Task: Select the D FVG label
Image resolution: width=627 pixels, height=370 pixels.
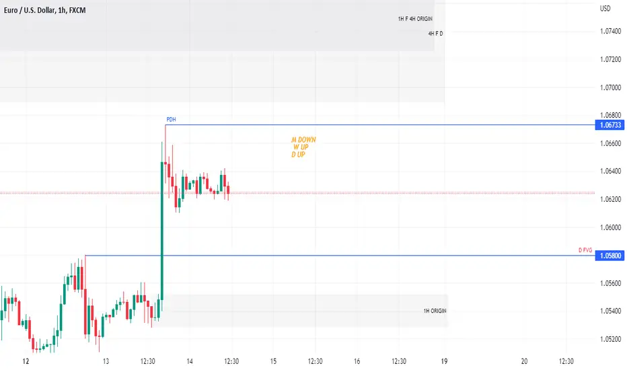Action: (585, 250)
